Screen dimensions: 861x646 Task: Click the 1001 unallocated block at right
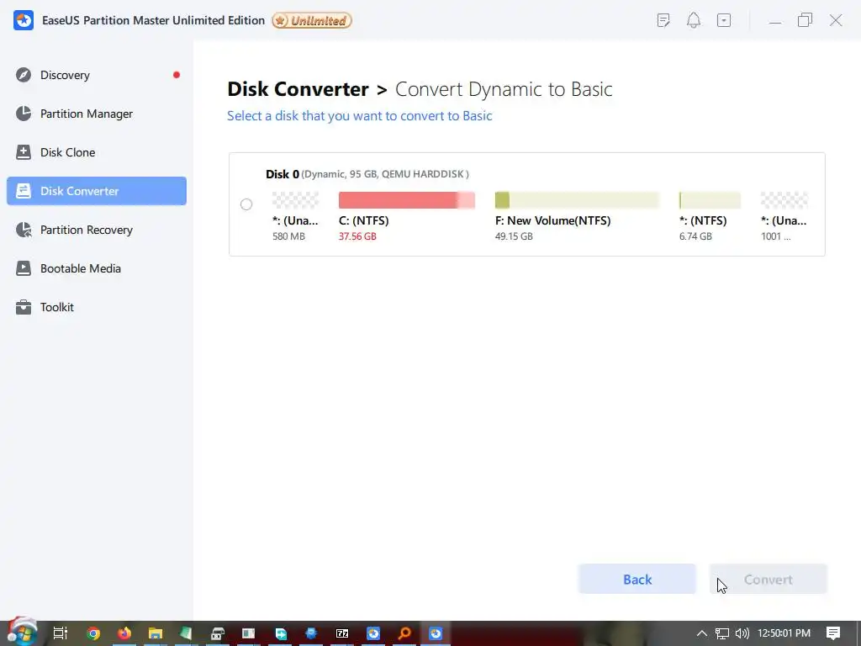[x=784, y=200]
